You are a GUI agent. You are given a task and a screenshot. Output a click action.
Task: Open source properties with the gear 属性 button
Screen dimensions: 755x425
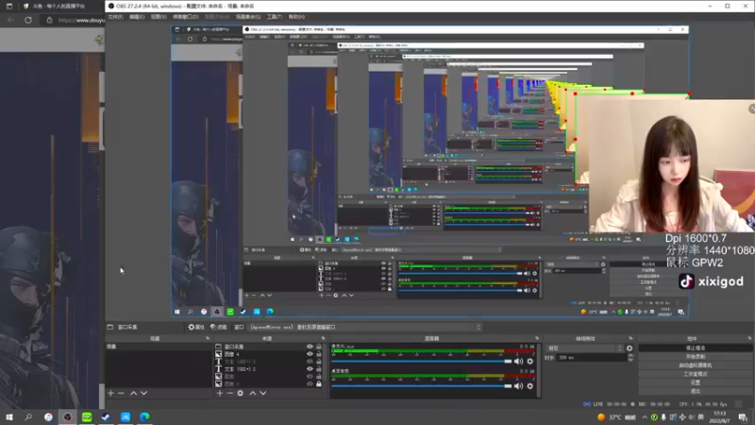click(x=196, y=327)
